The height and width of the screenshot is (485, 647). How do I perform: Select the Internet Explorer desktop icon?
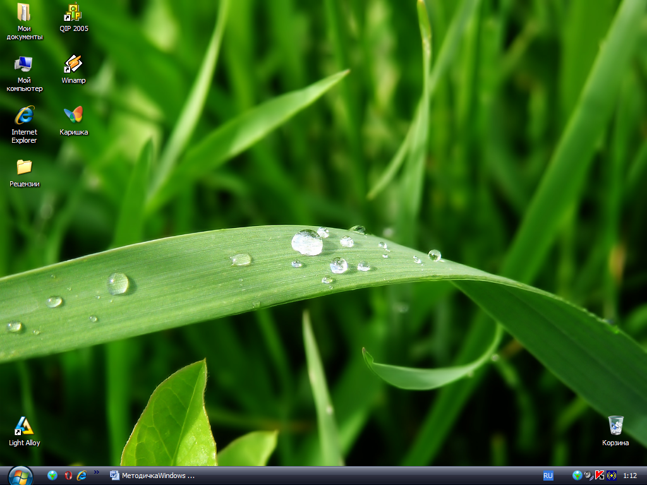tap(24, 126)
